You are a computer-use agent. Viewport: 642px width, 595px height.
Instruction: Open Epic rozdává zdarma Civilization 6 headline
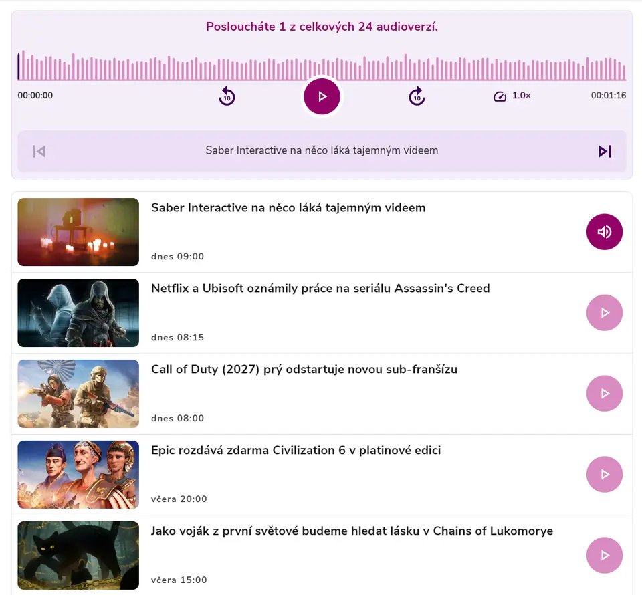(296, 451)
